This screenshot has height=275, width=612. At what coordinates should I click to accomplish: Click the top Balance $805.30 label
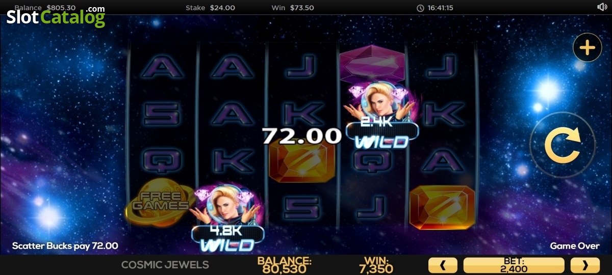click(45, 8)
